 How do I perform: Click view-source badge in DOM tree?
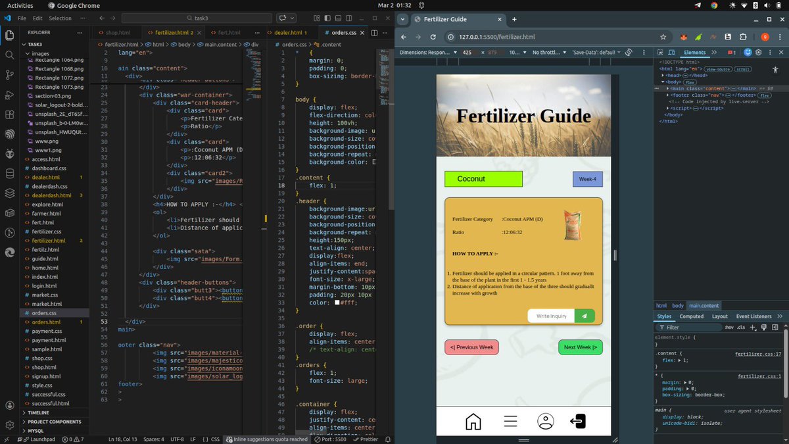tap(719, 69)
